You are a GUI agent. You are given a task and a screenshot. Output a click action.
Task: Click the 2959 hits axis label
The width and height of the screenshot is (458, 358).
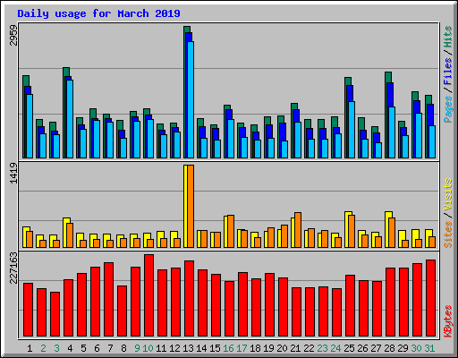click(x=13, y=35)
